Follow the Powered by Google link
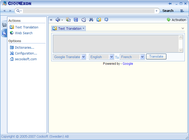Screen dimensions: 189x140 pyautogui.click(x=128, y=64)
